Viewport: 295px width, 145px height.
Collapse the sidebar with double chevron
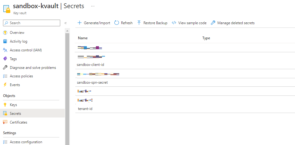65,23
